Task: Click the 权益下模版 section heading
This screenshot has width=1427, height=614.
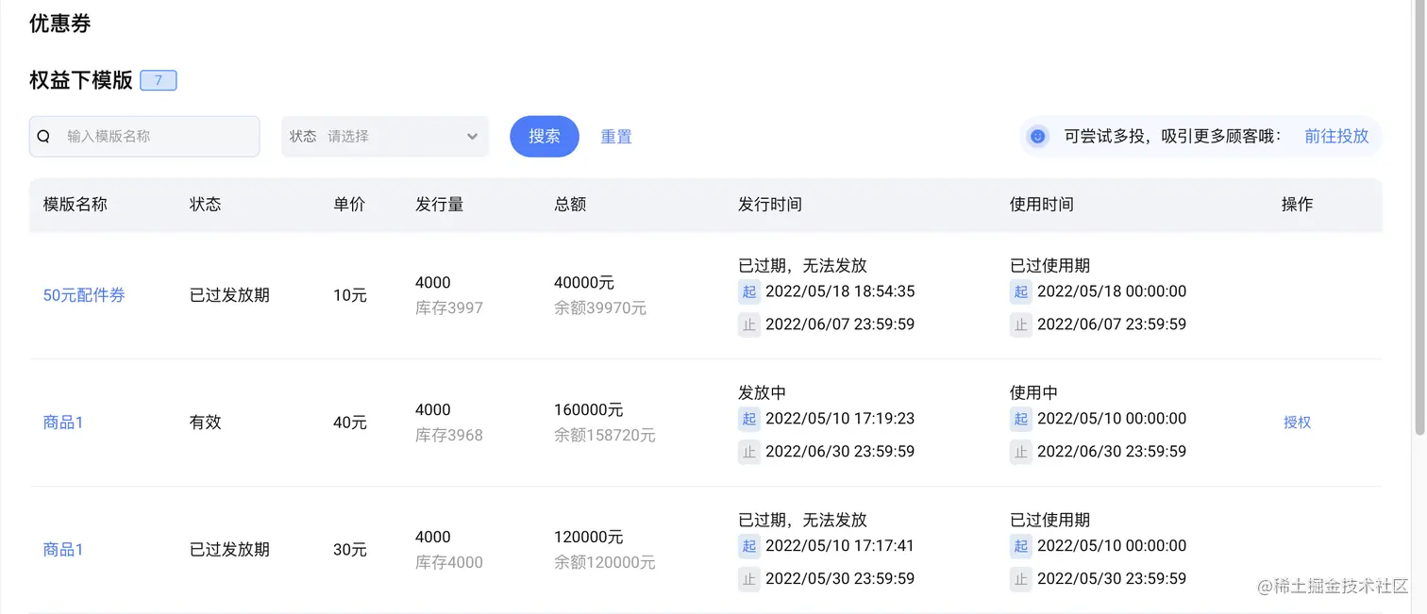Action: point(81,80)
